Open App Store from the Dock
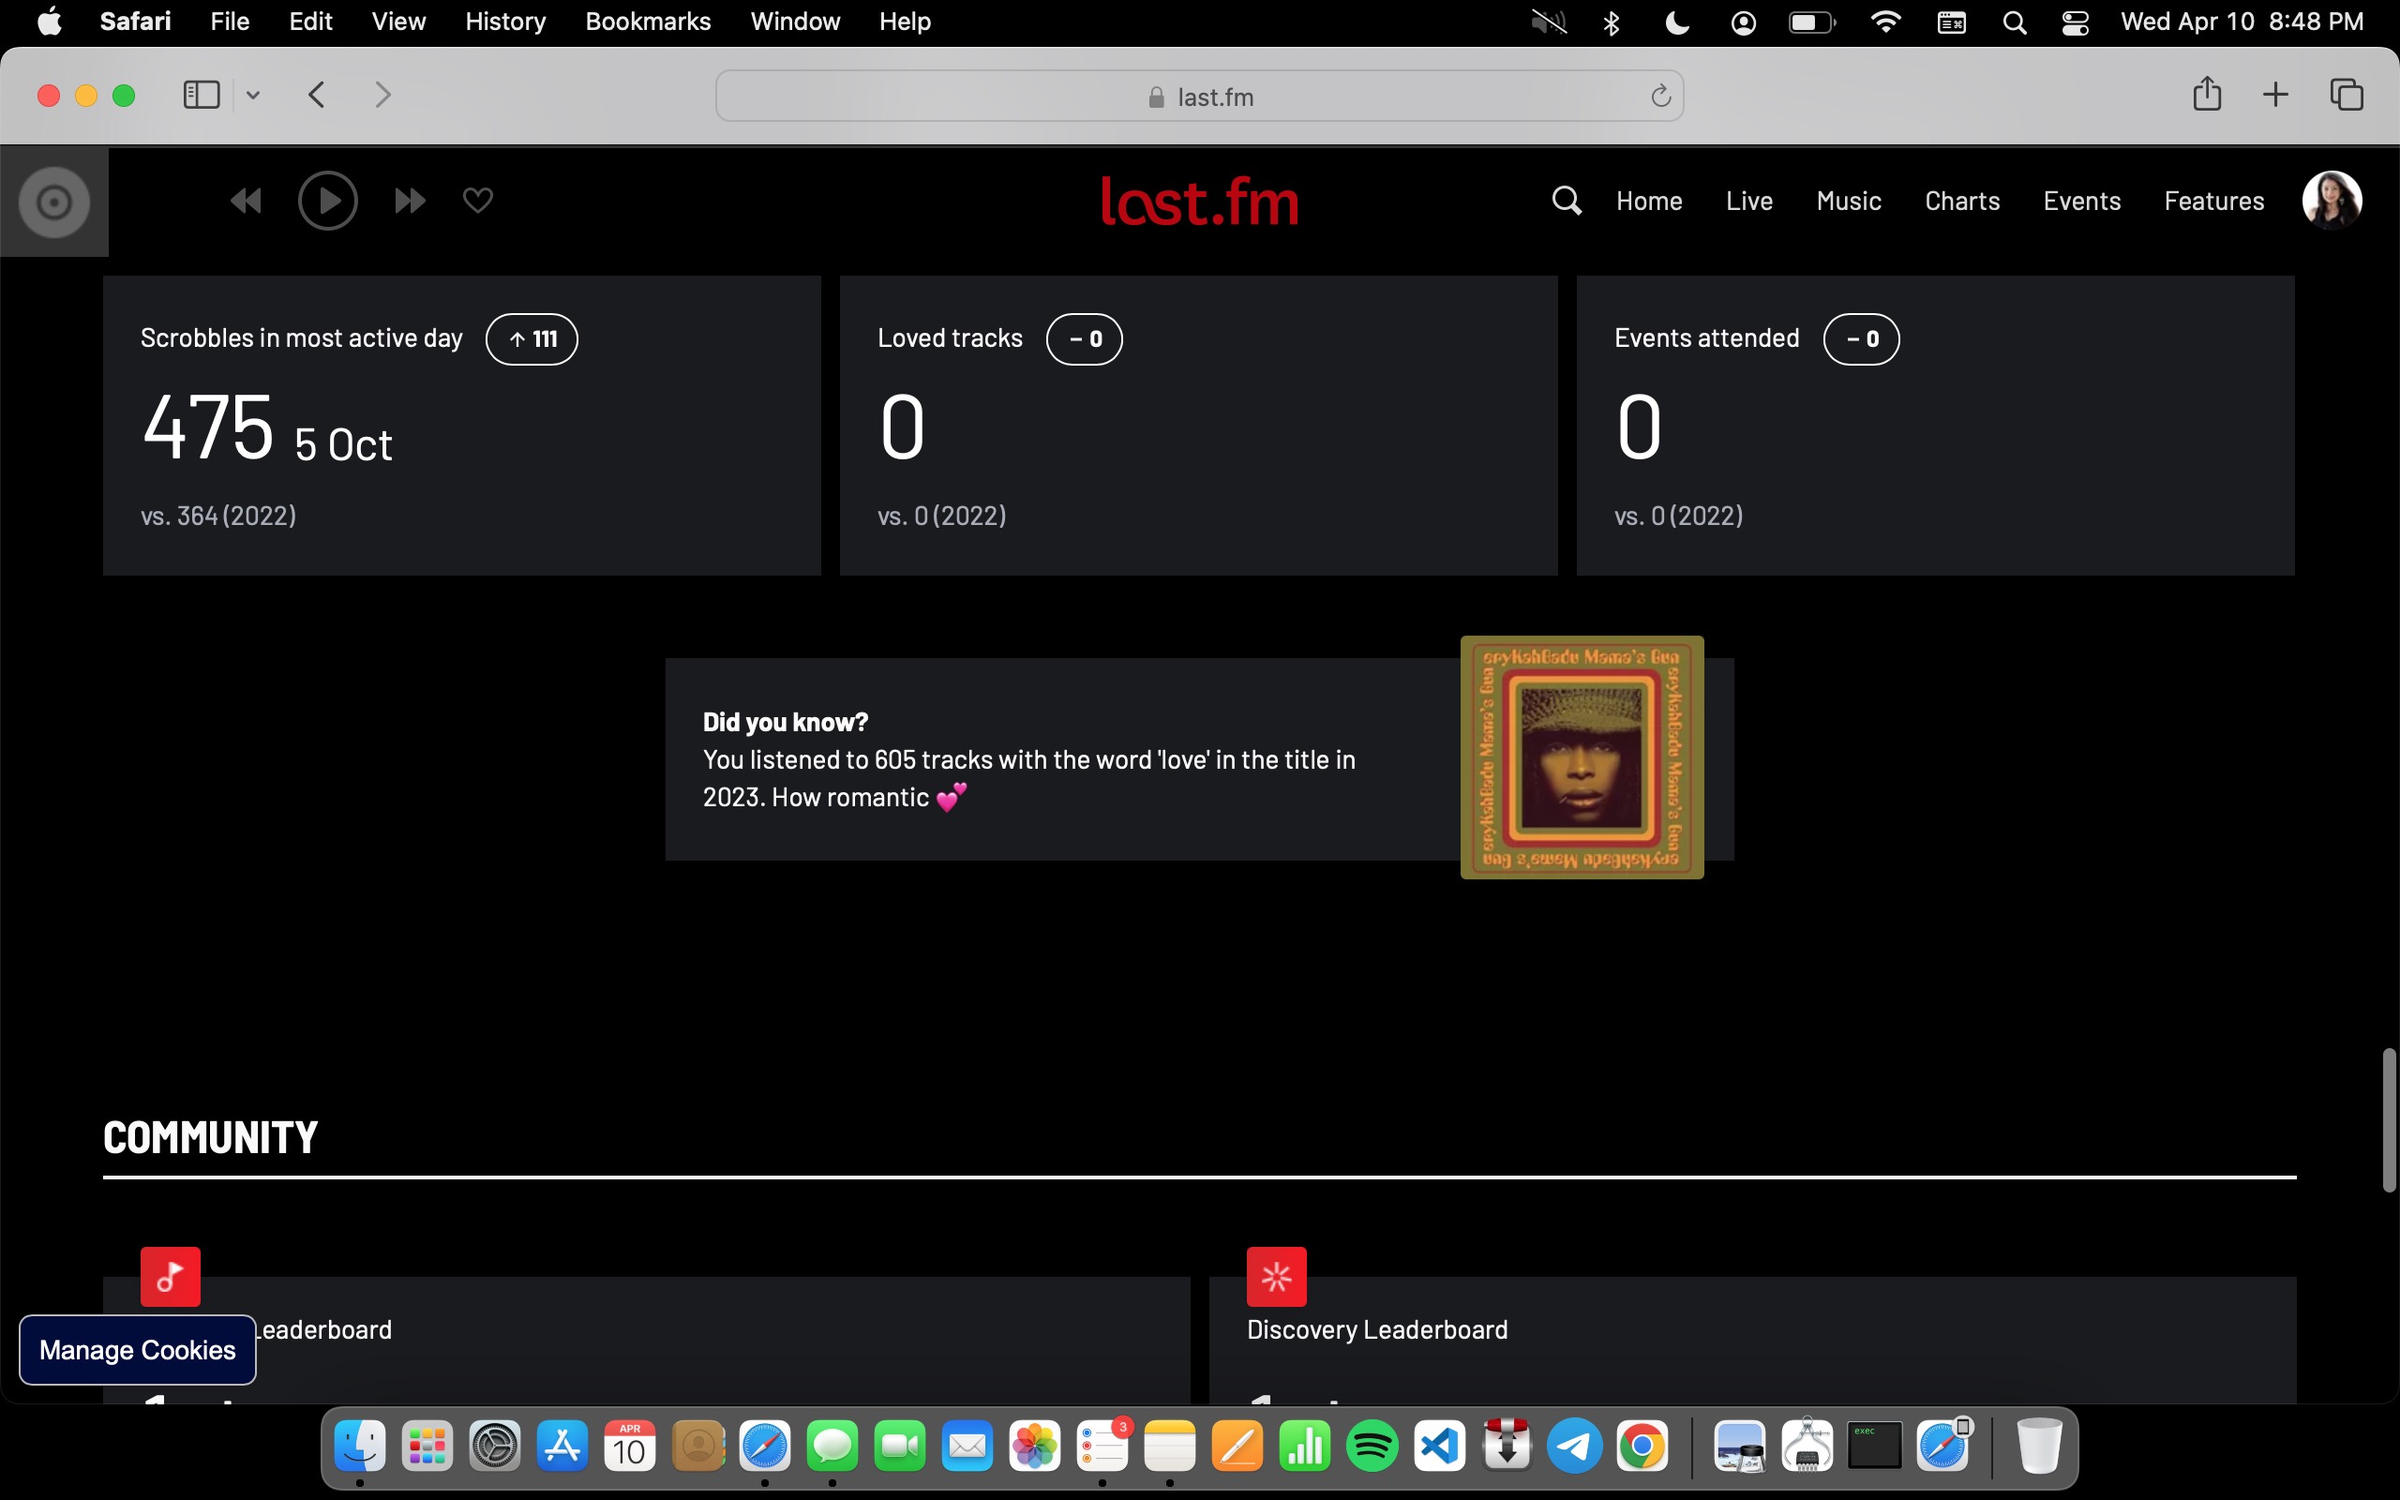Viewport: 2400px width, 1500px height. (562, 1447)
